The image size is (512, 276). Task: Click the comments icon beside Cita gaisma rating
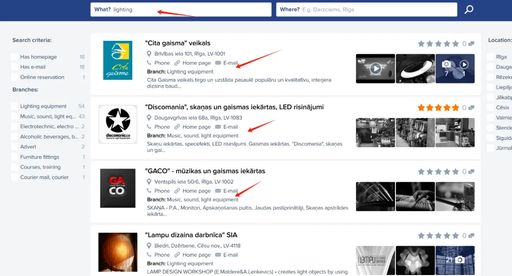pos(471,44)
